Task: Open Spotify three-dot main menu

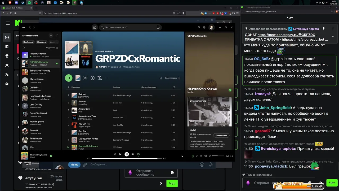Action: (x=24, y=27)
